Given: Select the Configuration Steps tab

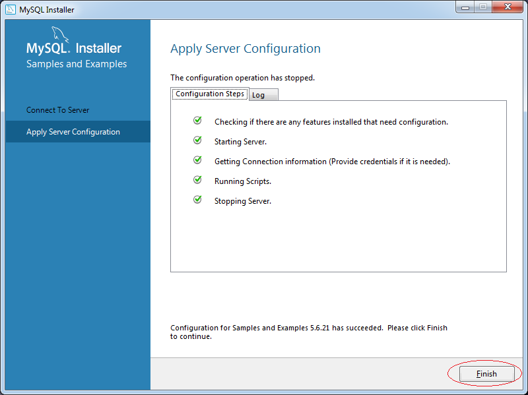Looking at the screenshot, I should pyautogui.click(x=210, y=94).
